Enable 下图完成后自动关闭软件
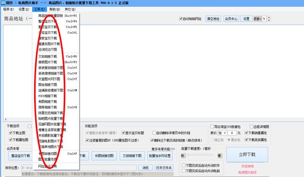Image resolution: width=304 pixels, height=177 pixels. click(184, 166)
